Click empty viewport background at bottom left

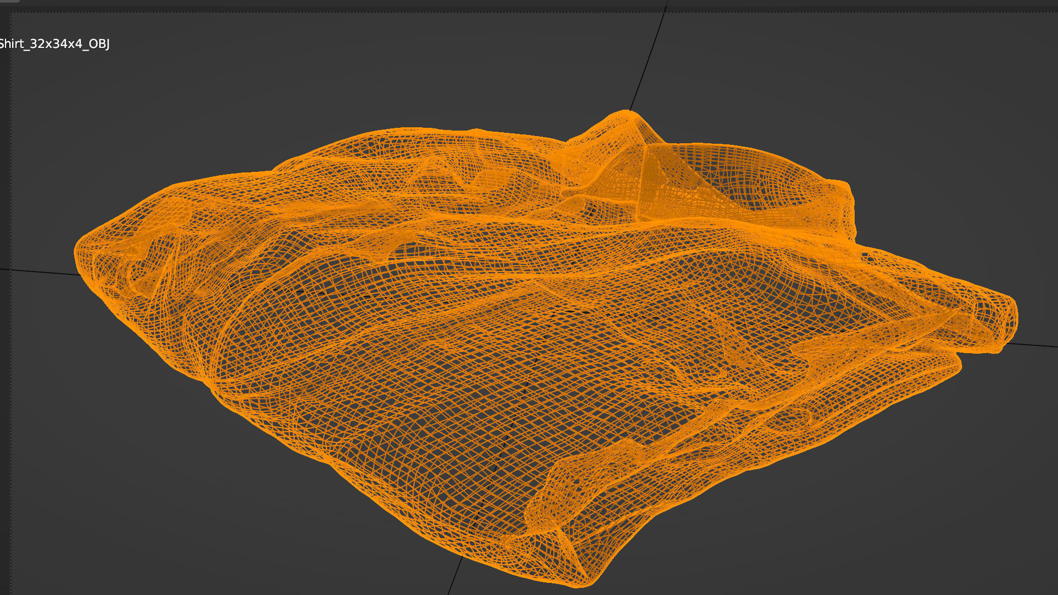point(138,496)
